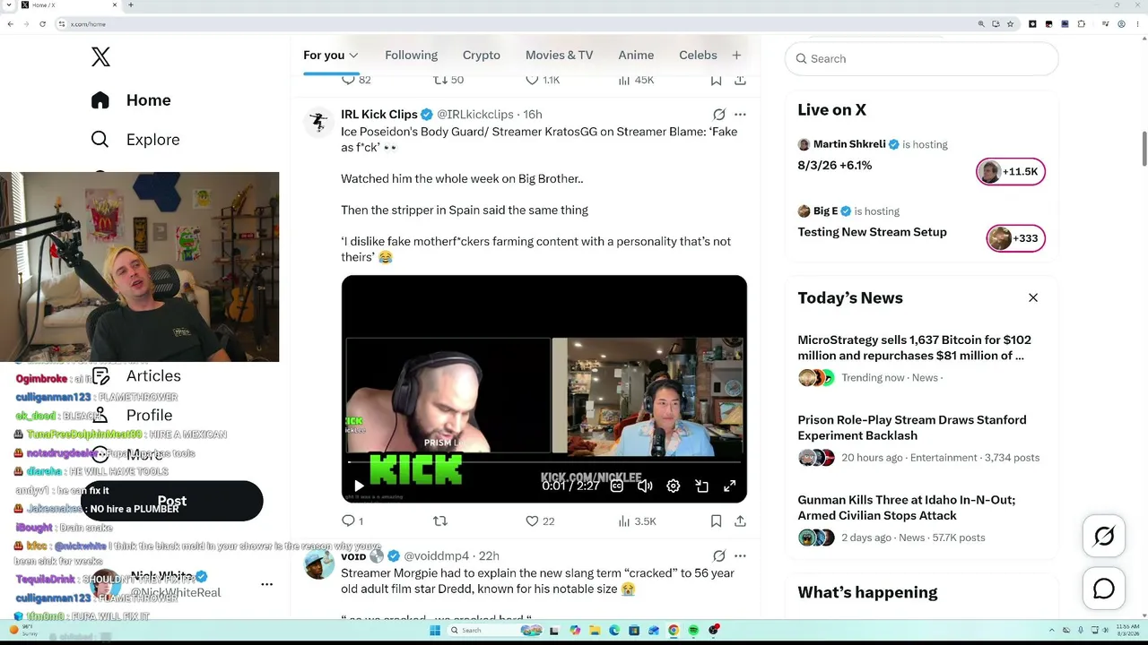Toggle captions on the video player

pyautogui.click(x=616, y=486)
